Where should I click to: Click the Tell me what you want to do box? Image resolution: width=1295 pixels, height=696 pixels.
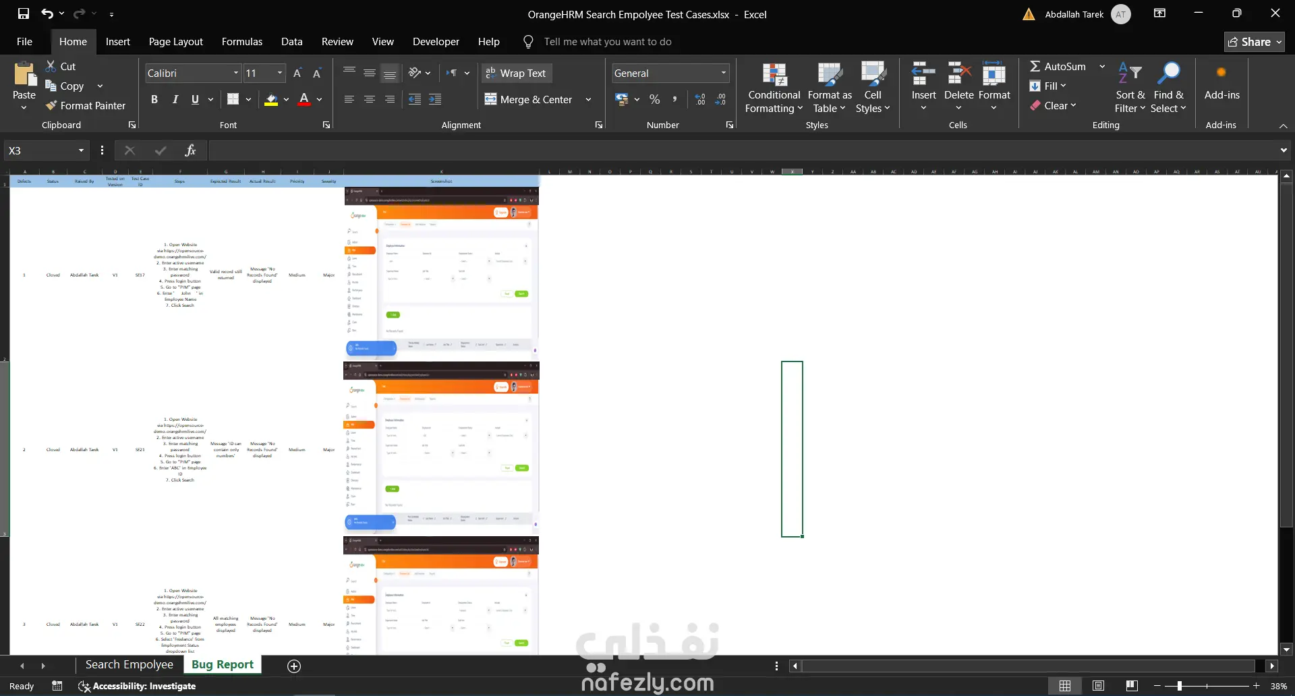point(607,42)
